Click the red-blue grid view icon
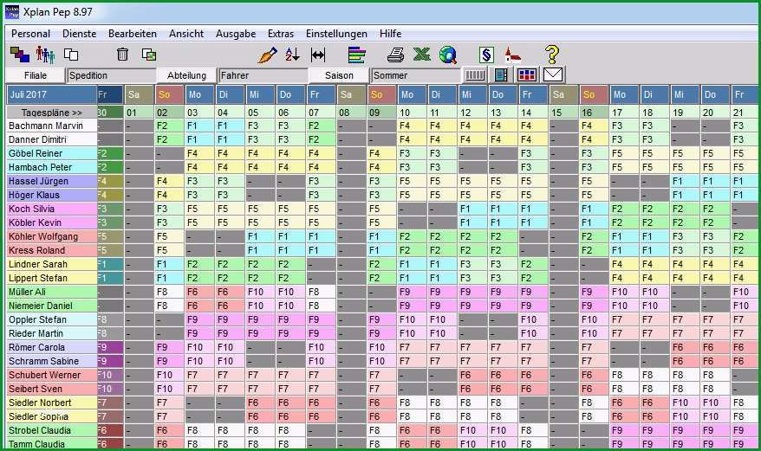The width and height of the screenshot is (761, 451). tap(527, 74)
